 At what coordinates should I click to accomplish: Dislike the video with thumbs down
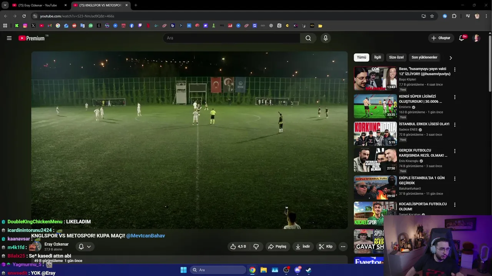(256, 246)
